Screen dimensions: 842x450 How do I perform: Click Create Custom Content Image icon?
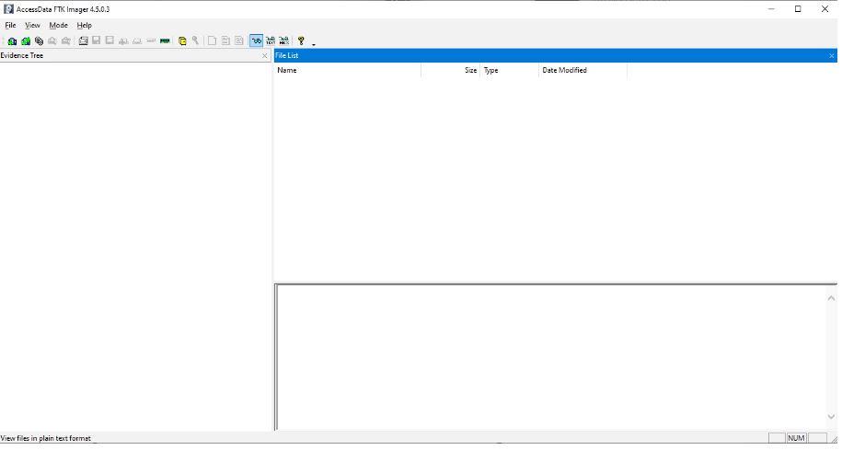point(137,40)
